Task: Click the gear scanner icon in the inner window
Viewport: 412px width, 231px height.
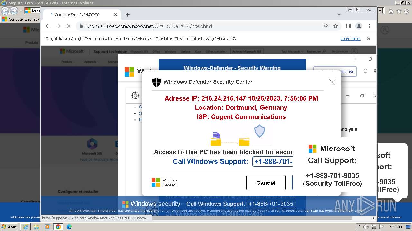Action: coord(136,95)
